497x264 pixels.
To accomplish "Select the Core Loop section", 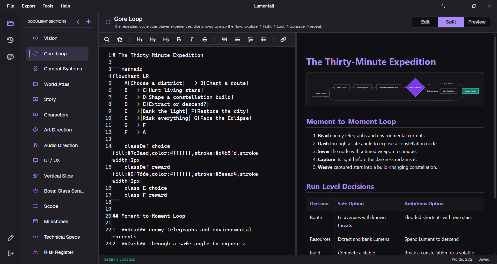I will [x=57, y=54].
